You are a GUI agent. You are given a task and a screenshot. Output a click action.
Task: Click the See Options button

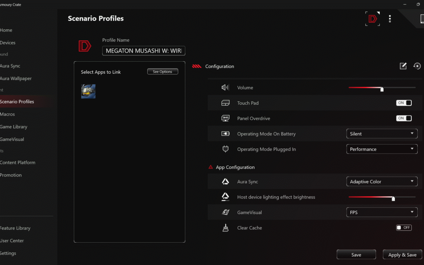point(163,72)
